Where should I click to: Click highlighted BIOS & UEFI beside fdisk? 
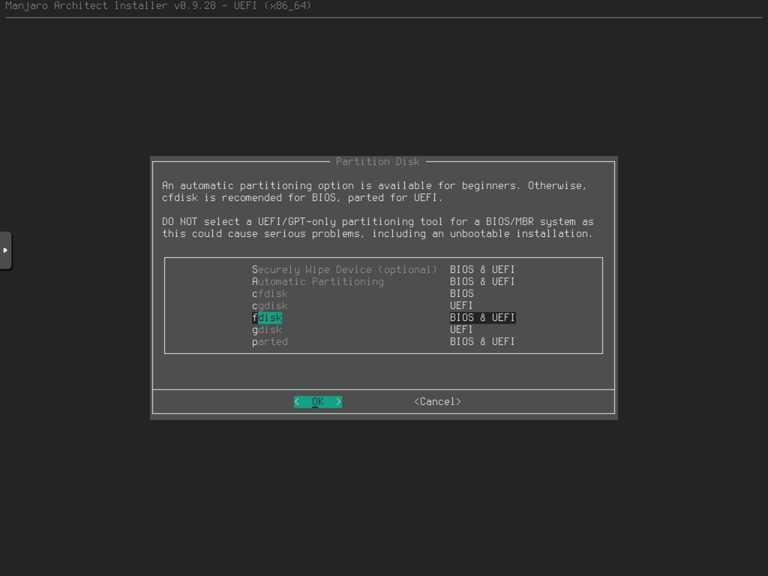point(482,317)
